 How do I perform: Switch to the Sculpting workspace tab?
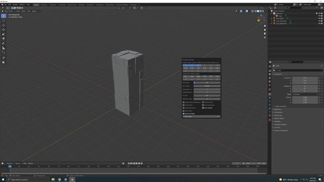[x=53, y=5]
